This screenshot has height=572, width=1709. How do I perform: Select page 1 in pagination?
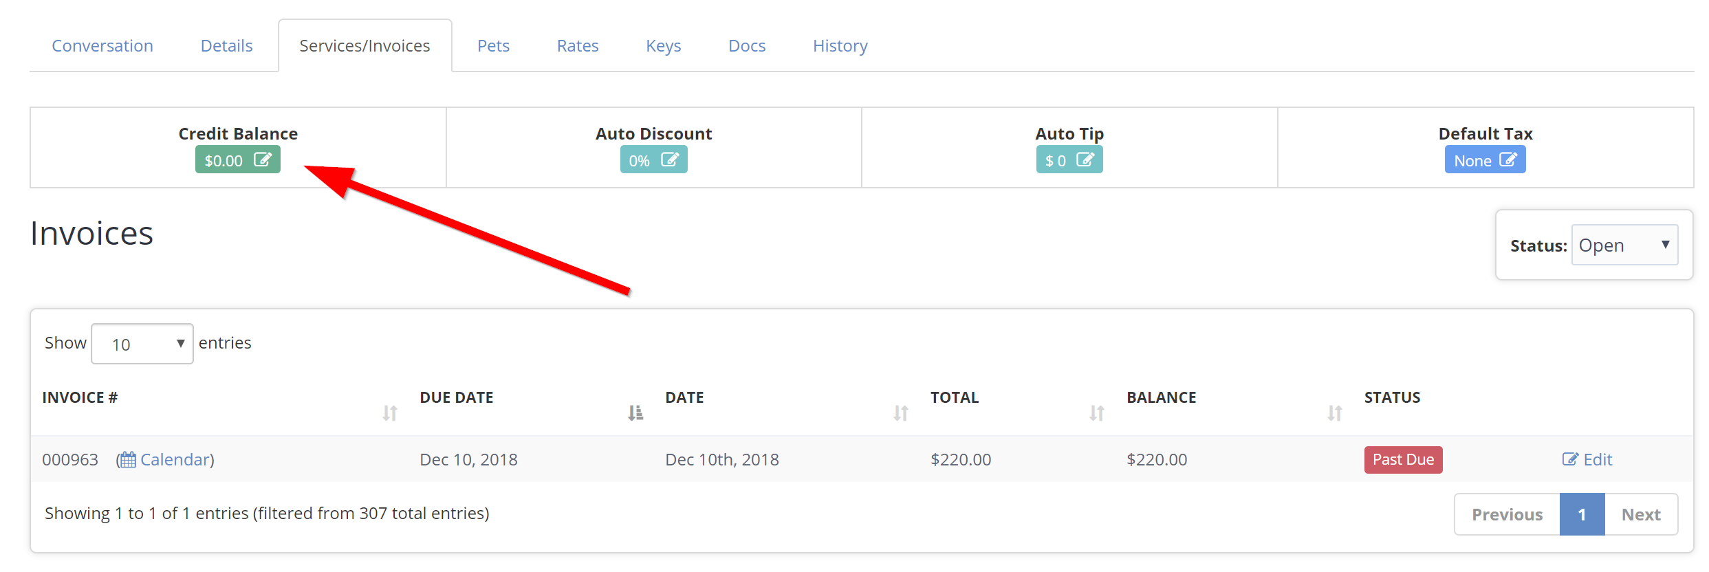[x=1582, y=514]
